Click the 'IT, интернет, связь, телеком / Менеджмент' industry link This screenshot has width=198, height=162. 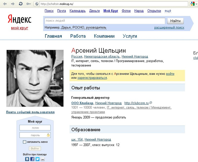coord(139,107)
